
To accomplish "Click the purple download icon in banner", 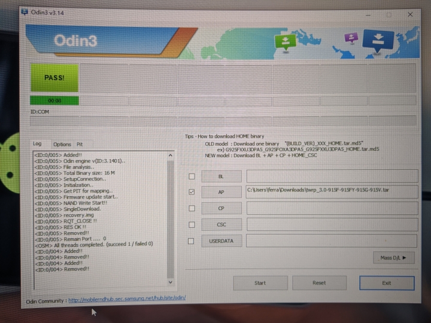I will click(x=351, y=38).
